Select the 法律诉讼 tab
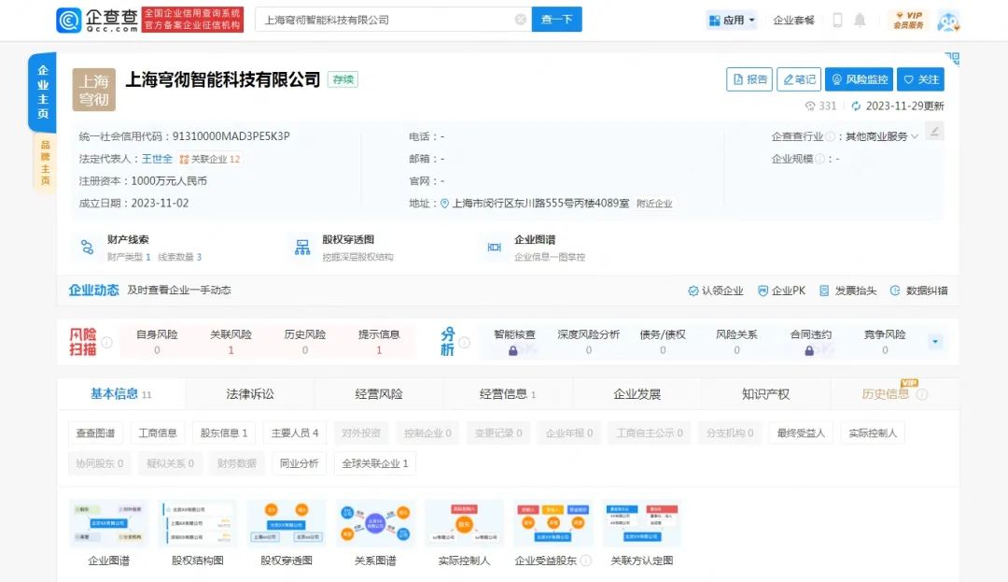Screen dimensions: 1008x582 click(250, 394)
